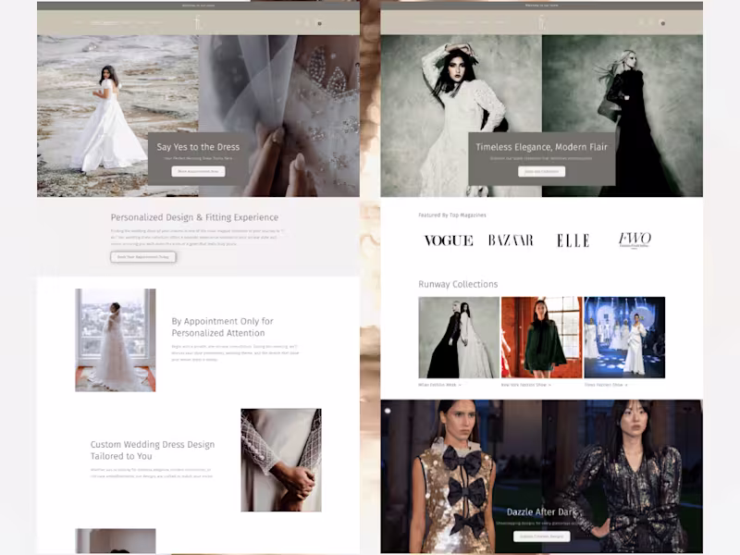
Task: Open the account icon in the bridal site header
Action: pos(312,23)
